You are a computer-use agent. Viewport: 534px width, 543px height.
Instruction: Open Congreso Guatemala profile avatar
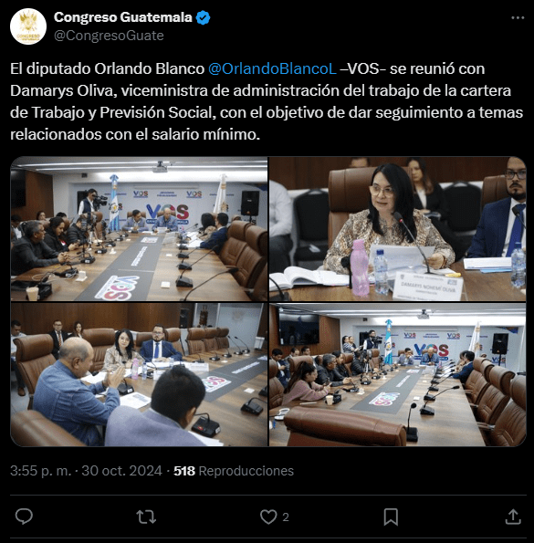(x=28, y=26)
